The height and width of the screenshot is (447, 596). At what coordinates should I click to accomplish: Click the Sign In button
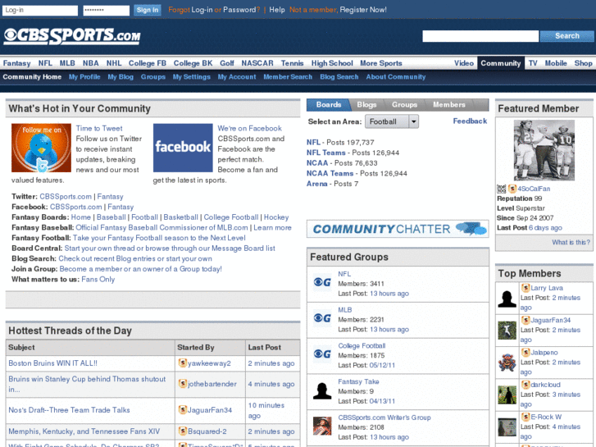148,11
